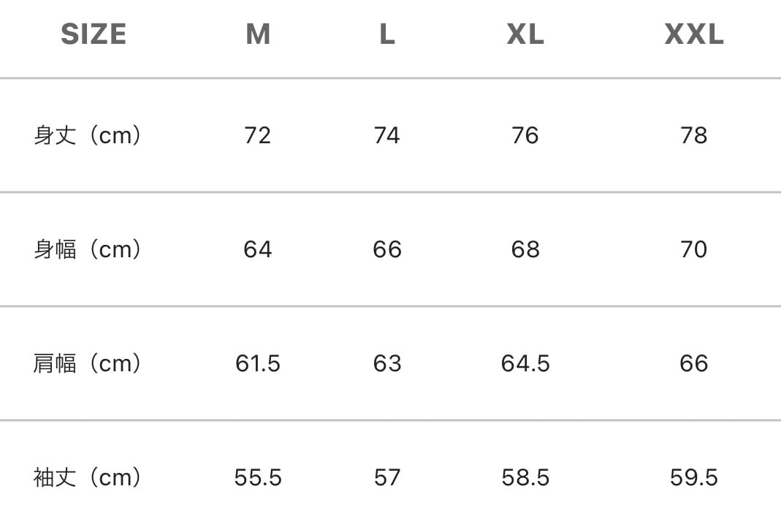This screenshot has width=781, height=527.
Task: Select the XXL size header
Action: point(694,34)
